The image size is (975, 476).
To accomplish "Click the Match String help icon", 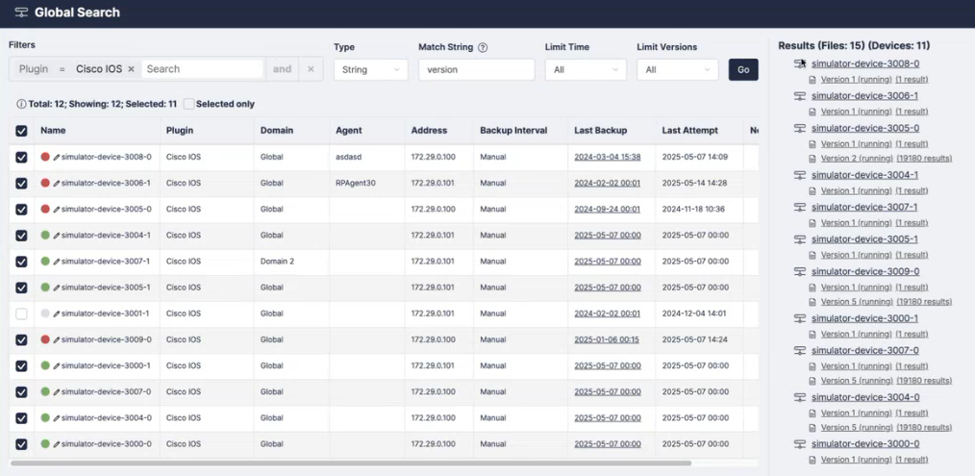I will [x=483, y=47].
